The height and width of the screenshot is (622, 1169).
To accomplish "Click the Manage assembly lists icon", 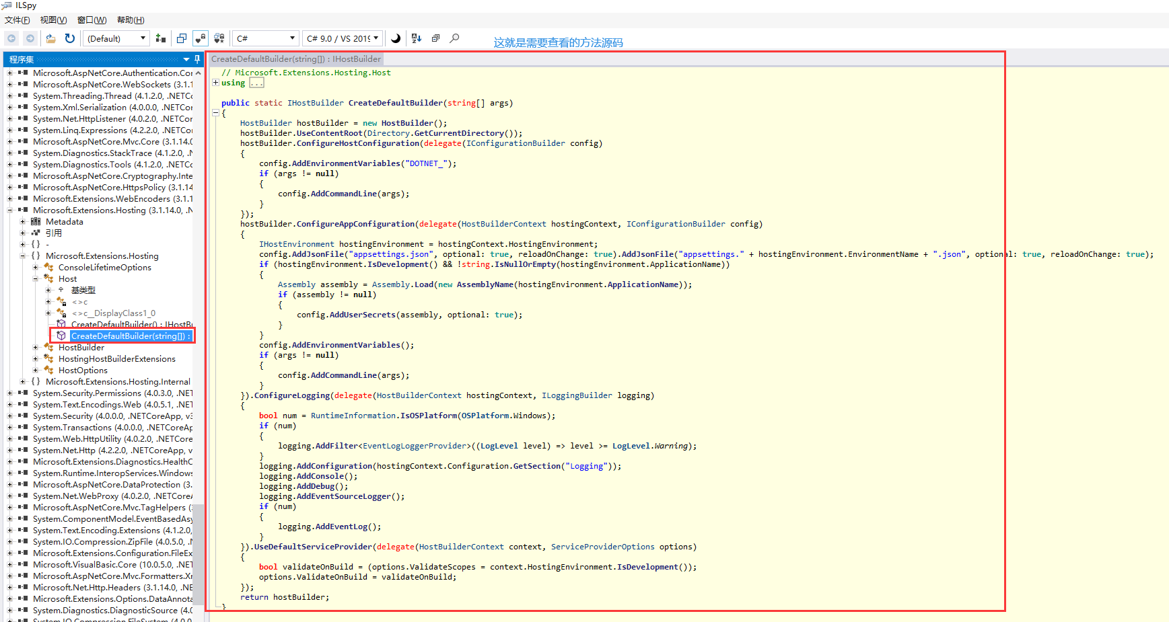I will point(160,38).
